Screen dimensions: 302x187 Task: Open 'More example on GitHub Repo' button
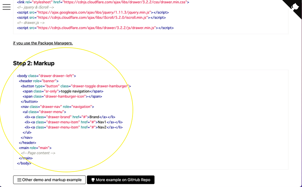[x=120, y=180]
